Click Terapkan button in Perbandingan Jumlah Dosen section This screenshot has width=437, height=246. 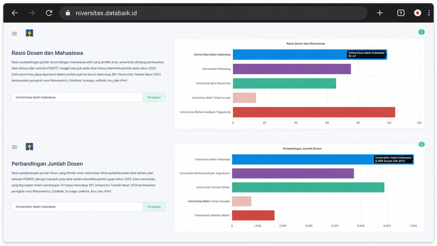pos(154,207)
